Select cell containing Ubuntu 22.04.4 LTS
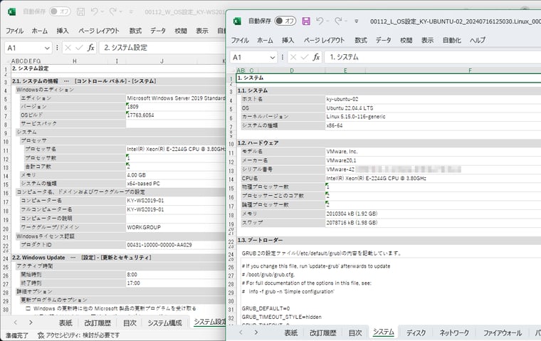Viewport: 541px width, 341px height. pyautogui.click(x=434, y=108)
